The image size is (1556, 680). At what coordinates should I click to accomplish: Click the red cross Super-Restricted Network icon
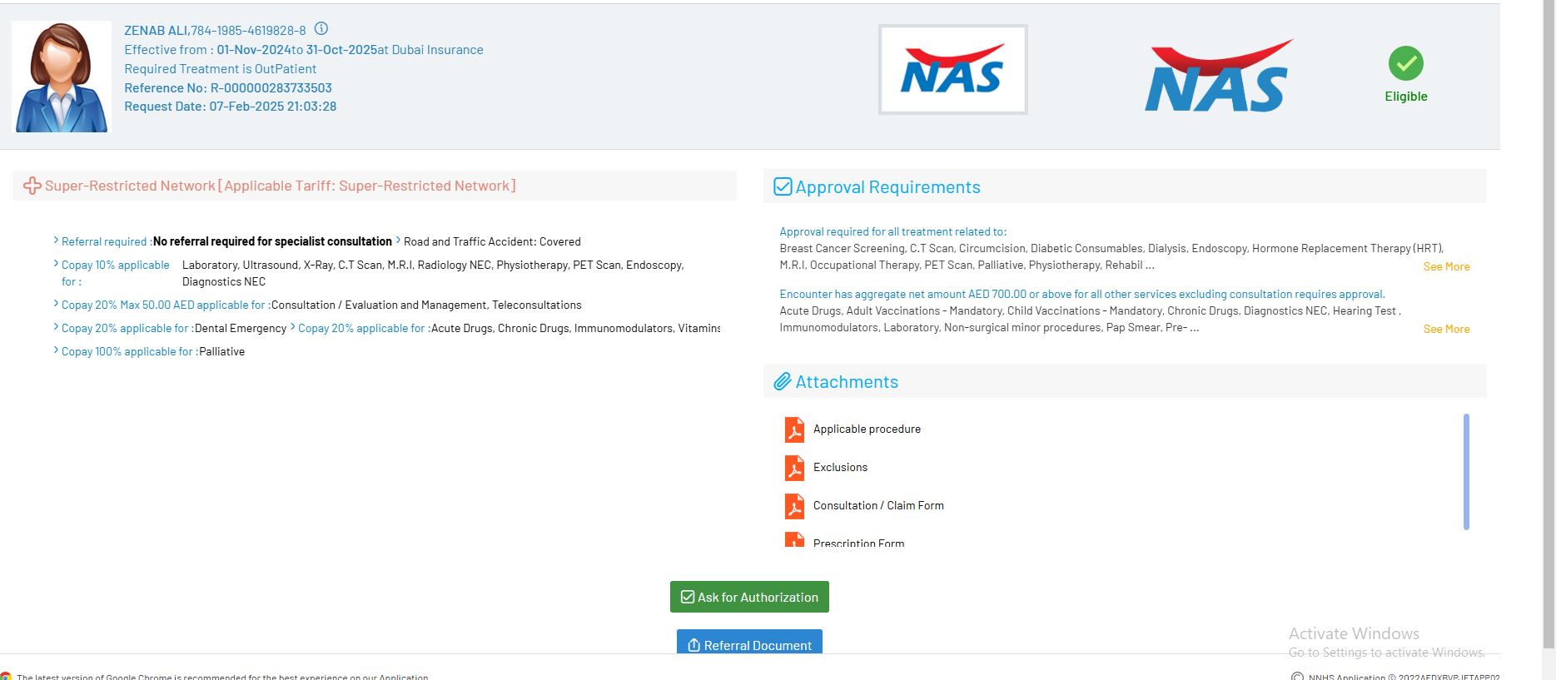(x=32, y=186)
